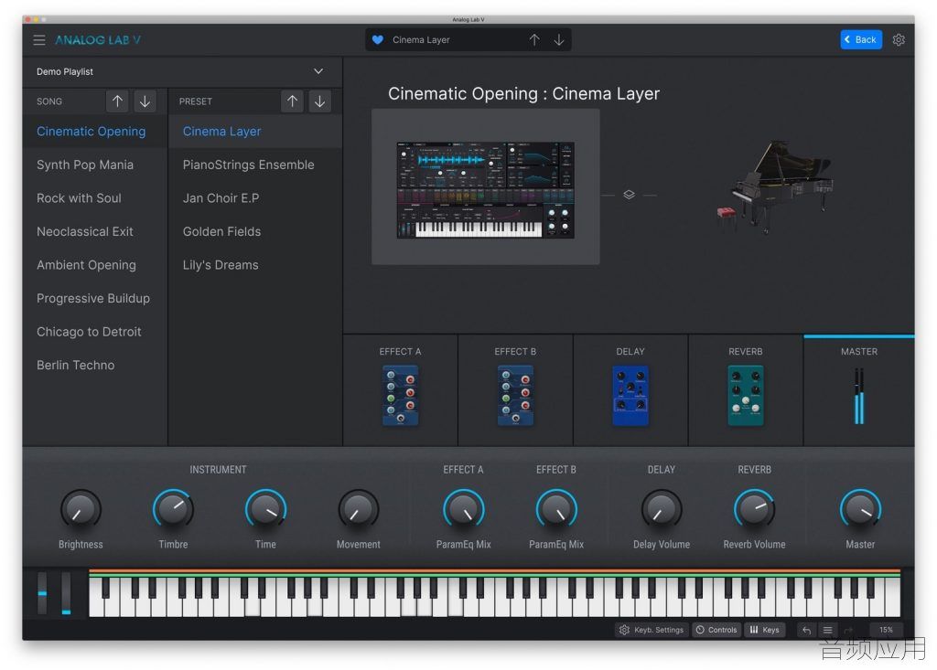The image size is (937, 670).
Task: Select the Rock with Soul song
Action: point(95,198)
